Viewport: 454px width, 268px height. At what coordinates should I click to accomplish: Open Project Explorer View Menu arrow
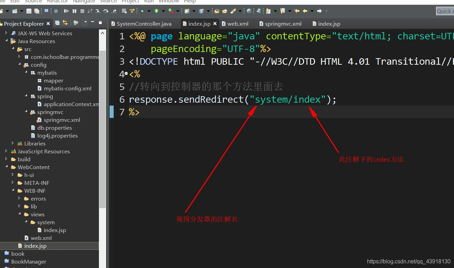pyautogui.click(x=86, y=22)
